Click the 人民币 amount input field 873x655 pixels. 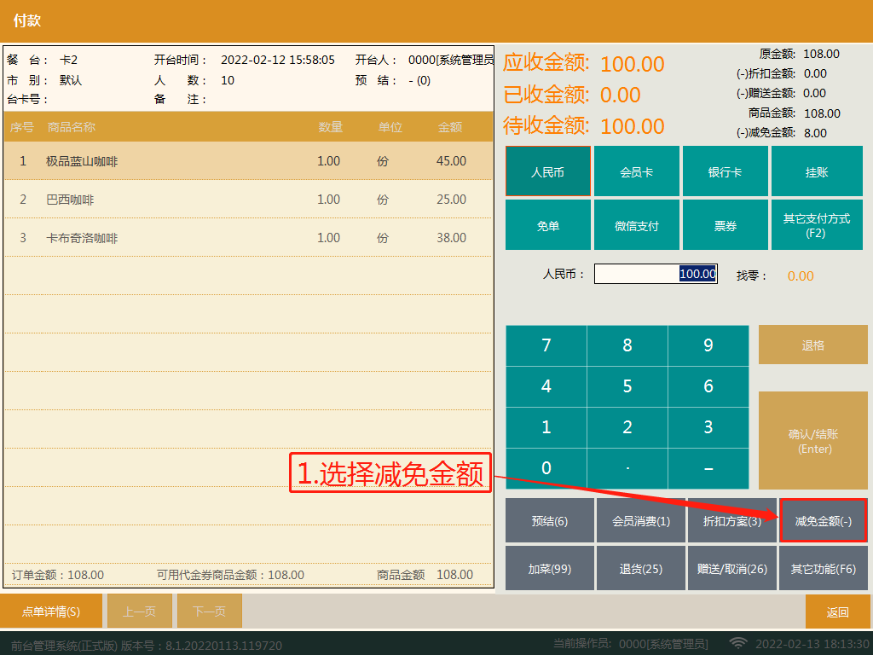(x=656, y=274)
